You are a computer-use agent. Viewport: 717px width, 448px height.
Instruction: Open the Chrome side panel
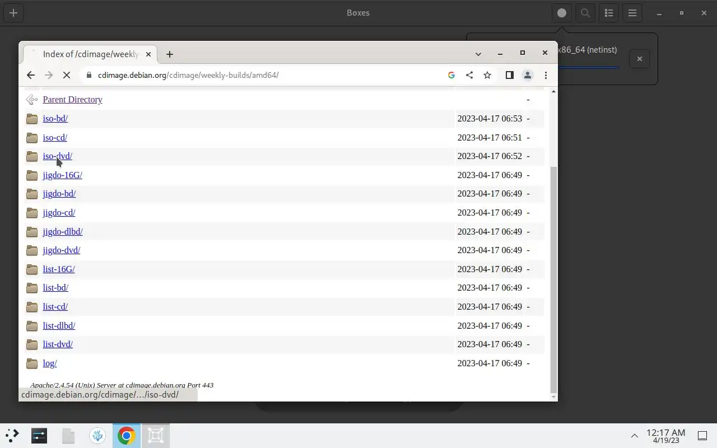click(509, 75)
